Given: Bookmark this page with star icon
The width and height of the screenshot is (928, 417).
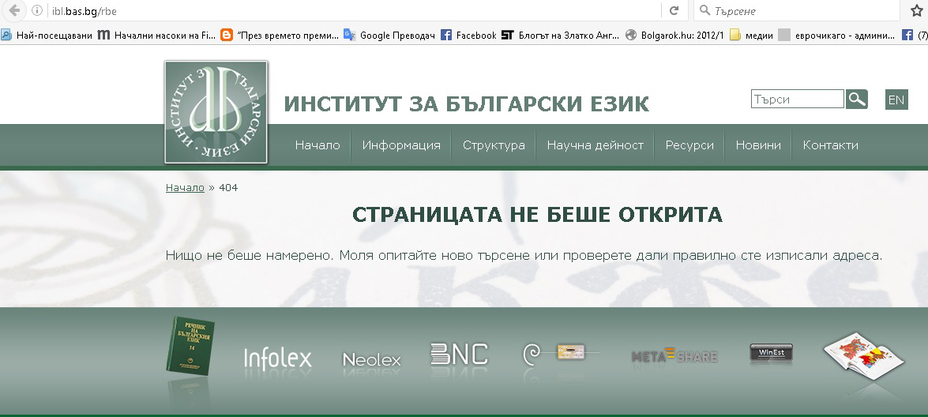Looking at the screenshot, I should pos(916,11).
